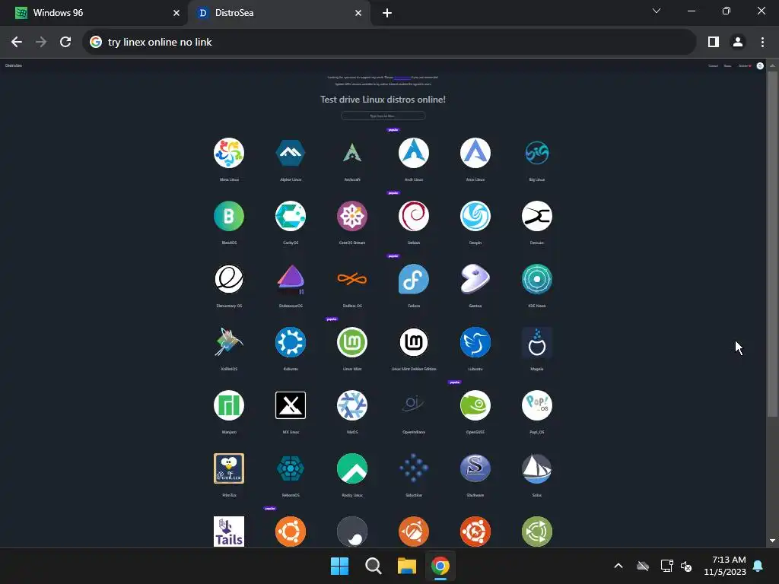This screenshot has height=584, width=779.
Task: Open the KolibriOS icon
Action: [x=229, y=342]
